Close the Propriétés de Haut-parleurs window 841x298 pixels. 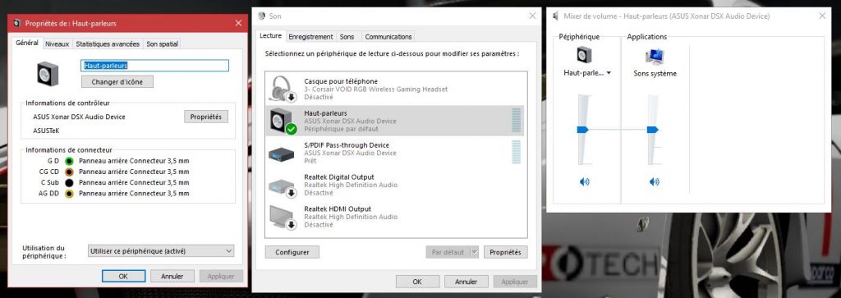tap(238, 23)
